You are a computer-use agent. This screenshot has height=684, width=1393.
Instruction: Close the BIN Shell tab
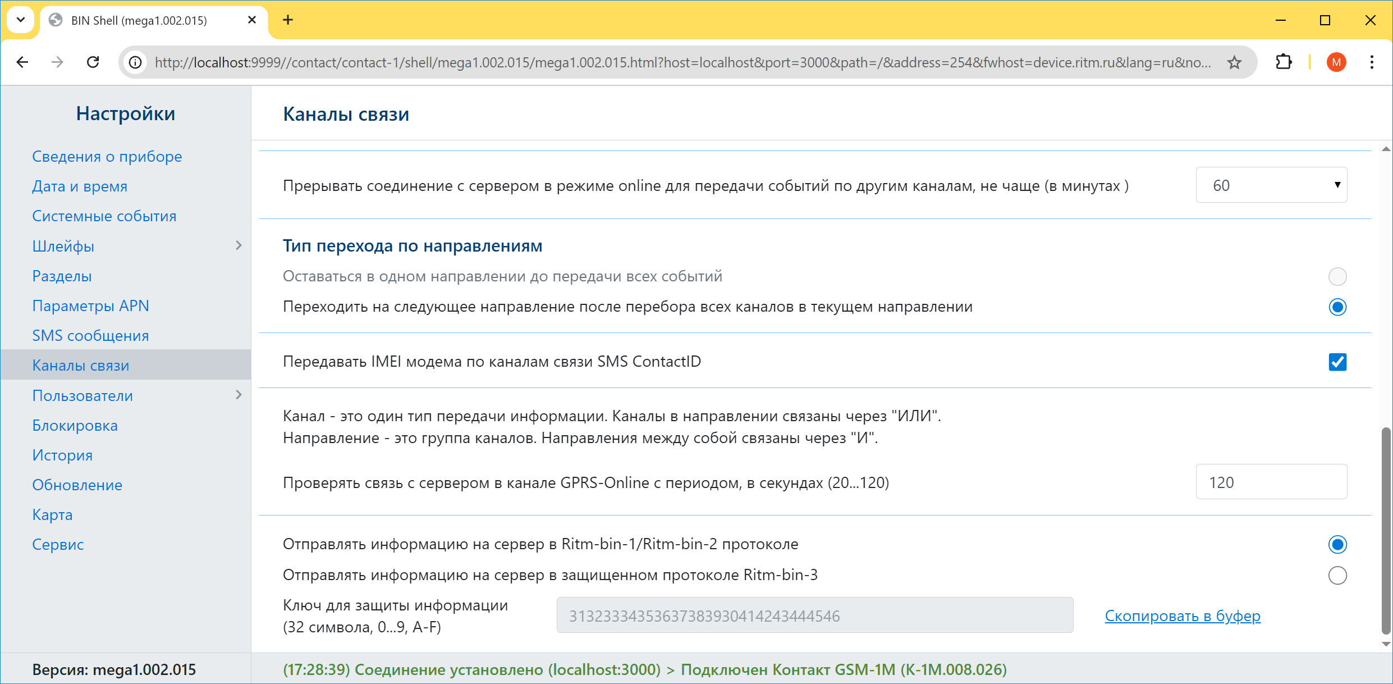coord(252,20)
